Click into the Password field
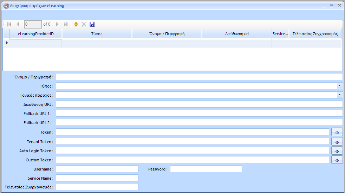 206,169
